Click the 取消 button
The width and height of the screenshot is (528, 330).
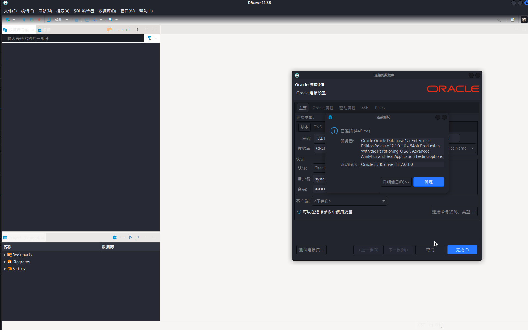(430, 250)
